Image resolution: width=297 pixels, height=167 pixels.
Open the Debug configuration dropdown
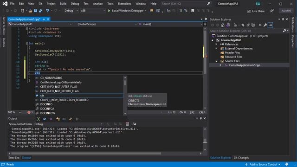coord(71,11)
